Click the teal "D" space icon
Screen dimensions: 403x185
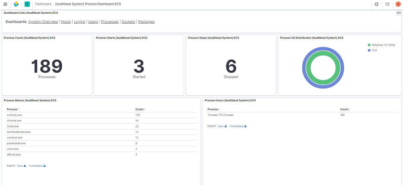[x=27, y=4]
